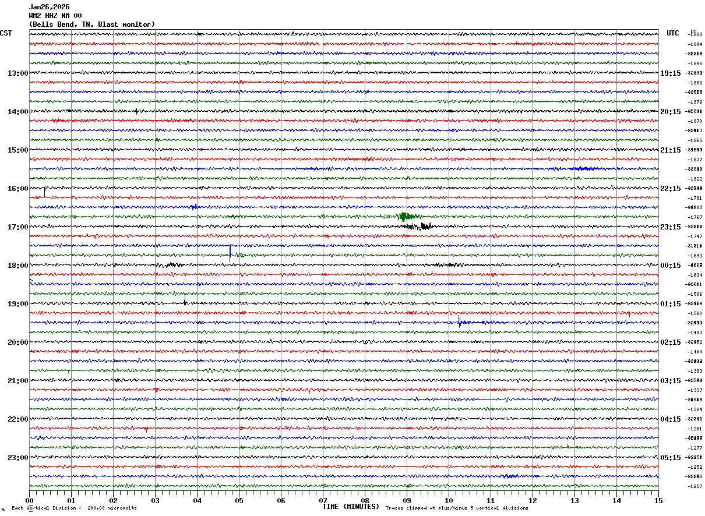Click the CST timezone label
The image size is (705, 516).
6,33
